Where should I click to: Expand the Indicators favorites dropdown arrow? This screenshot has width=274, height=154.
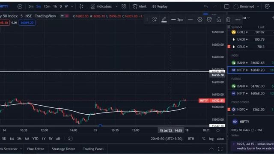pos(116,6)
